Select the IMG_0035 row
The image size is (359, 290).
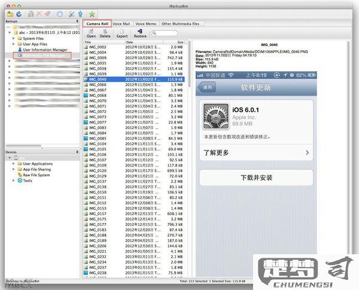click(133, 63)
